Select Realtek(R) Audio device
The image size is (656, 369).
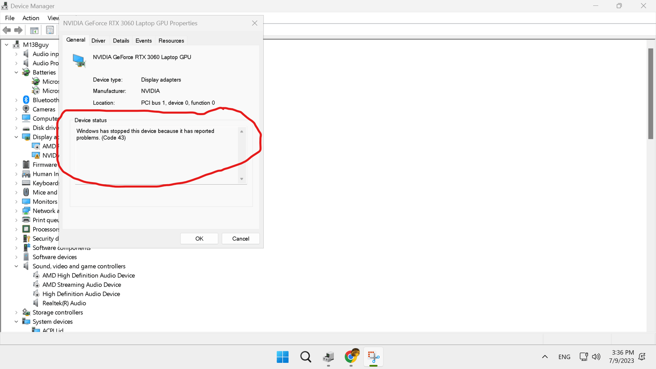64,303
